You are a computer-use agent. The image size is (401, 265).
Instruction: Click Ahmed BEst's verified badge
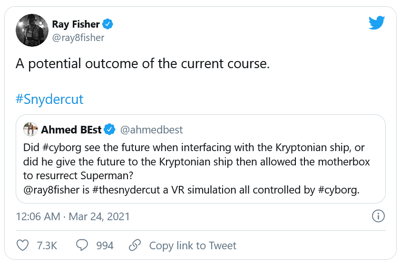(110, 130)
